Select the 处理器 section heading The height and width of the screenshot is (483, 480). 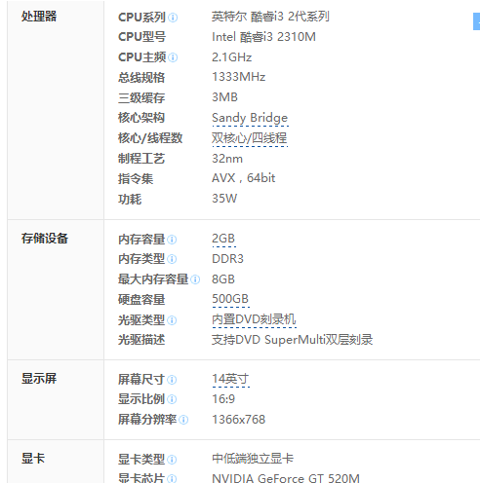[x=39, y=17]
